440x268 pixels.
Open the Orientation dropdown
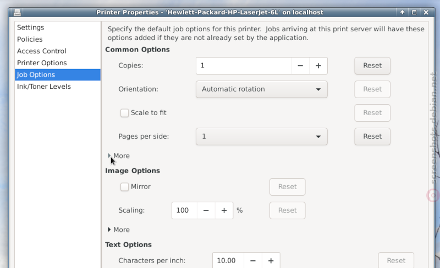[x=262, y=89]
